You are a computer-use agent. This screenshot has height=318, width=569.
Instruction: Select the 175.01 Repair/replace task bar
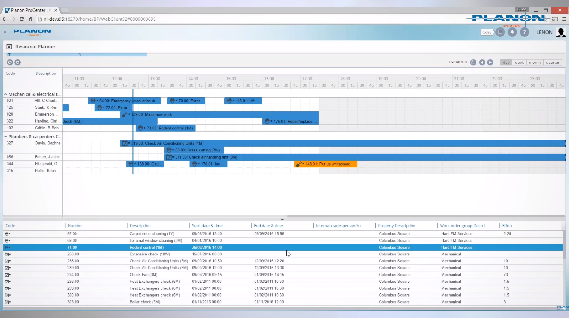coord(291,121)
